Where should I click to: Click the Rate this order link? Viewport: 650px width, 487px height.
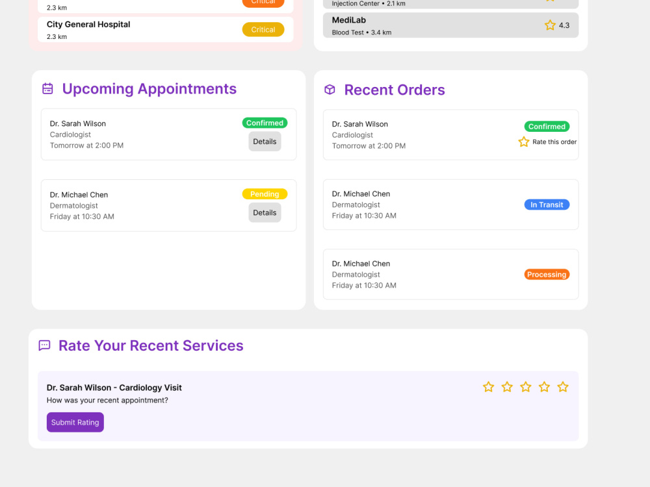(554, 142)
